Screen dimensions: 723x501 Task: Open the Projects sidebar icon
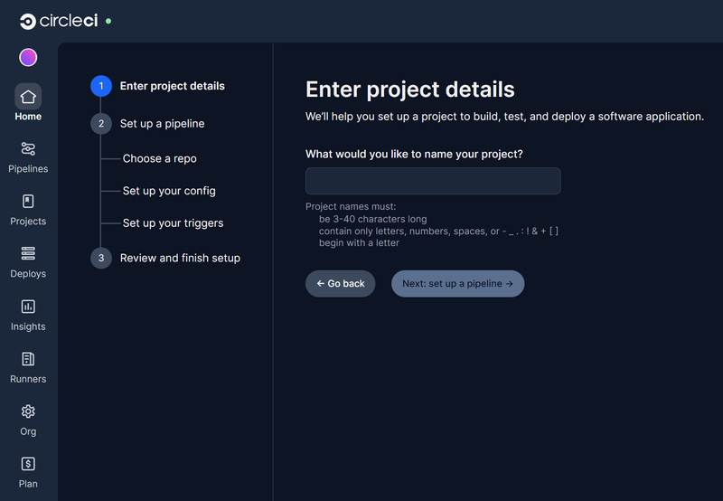(28, 202)
